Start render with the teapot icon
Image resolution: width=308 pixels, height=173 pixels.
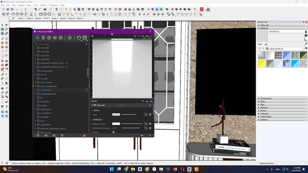79,37
